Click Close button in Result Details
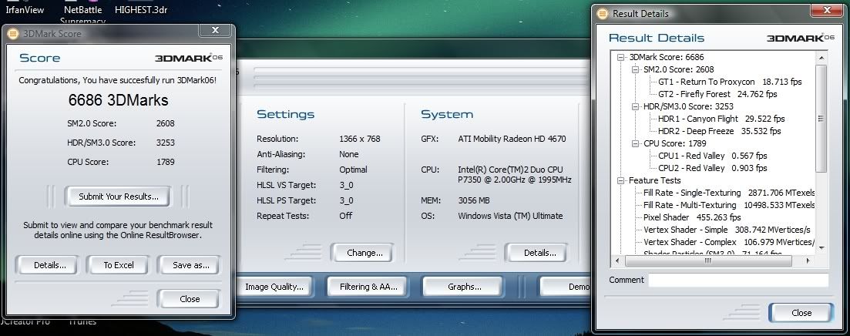 (800, 313)
